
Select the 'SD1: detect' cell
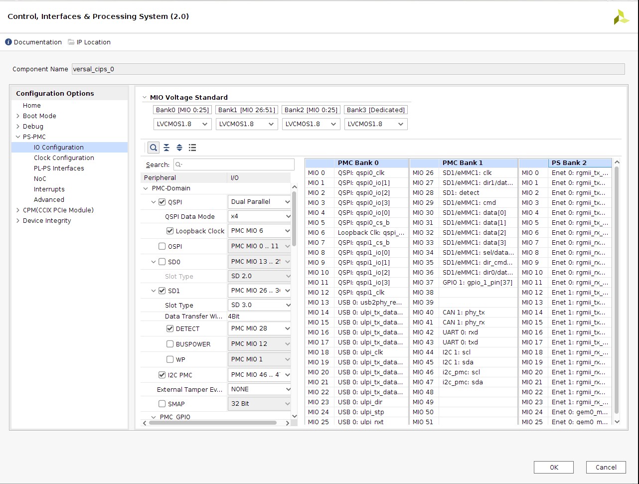click(479, 193)
